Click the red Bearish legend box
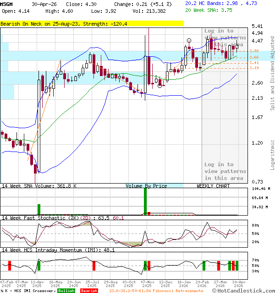The image size is (275, 293). [89, 291]
